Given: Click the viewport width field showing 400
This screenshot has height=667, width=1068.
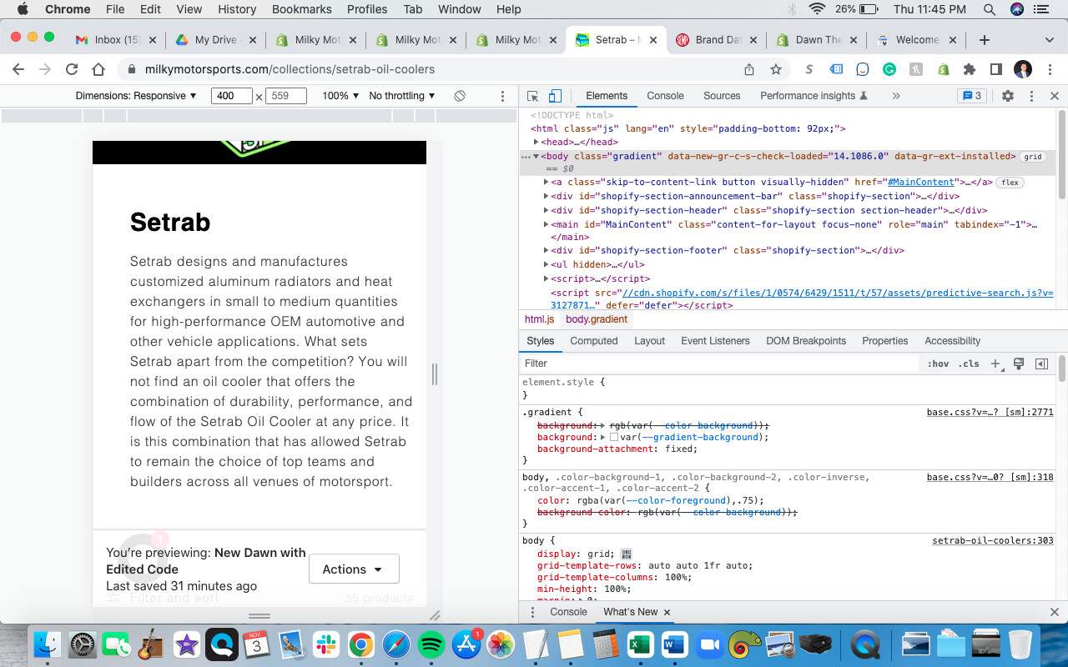Looking at the screenshot, I should pos(231,96).
